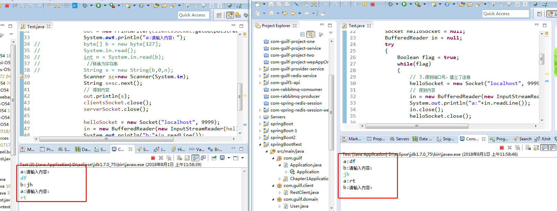Open the Run dropdown arrow in left toolbar
The width and height of the screenshot is (557, 211).
pos(105,5)
